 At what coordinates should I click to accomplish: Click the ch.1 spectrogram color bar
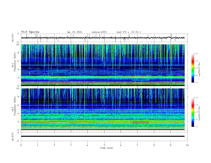193,68
